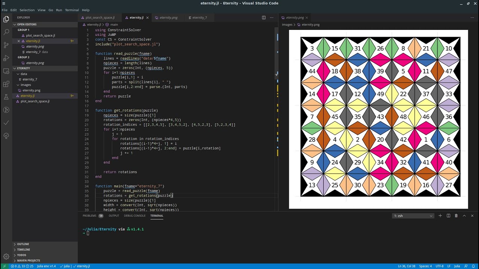The width and height of the screenshot is (479, 269).
Task: Close the eternity.jl editor tab
Action: (x=147, y=18)
